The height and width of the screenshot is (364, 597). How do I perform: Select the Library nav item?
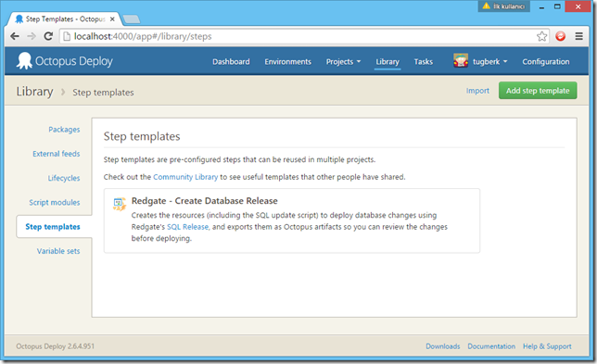(387, 62)
